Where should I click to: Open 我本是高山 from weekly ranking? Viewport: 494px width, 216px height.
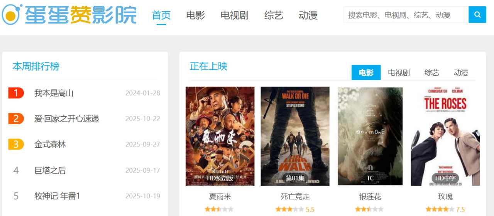pyautogui.click(x=54, y=93)
